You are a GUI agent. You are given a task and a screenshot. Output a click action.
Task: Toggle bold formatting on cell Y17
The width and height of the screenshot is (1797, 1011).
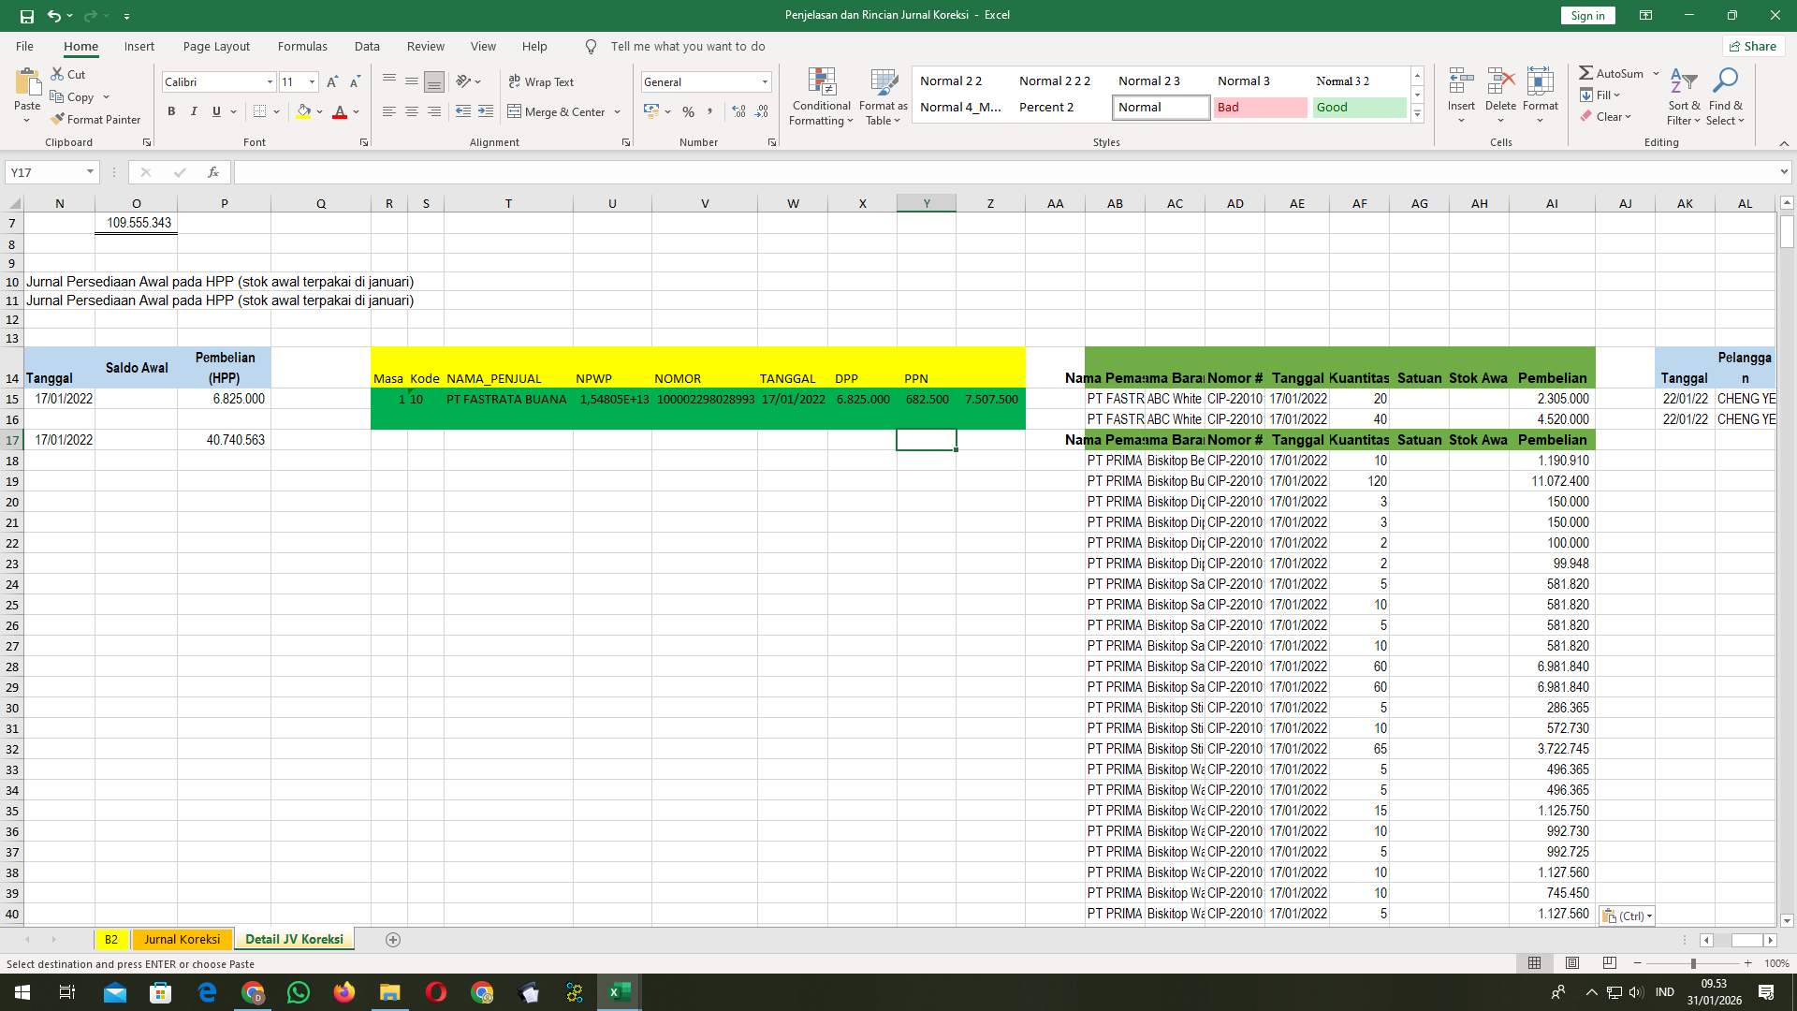click(x=171, y=111)
